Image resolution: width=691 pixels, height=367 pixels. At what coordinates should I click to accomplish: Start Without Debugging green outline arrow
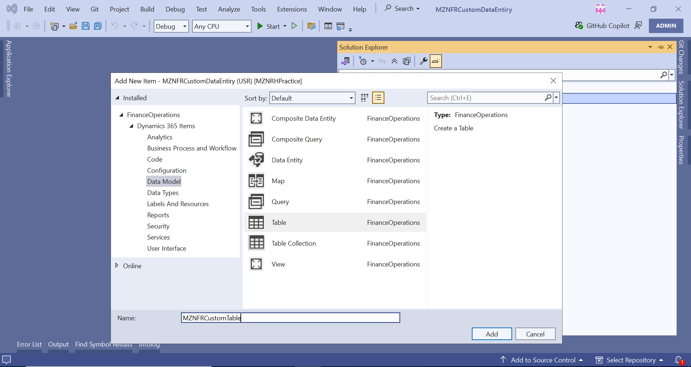pyautogui.click(x=294, y=26)
